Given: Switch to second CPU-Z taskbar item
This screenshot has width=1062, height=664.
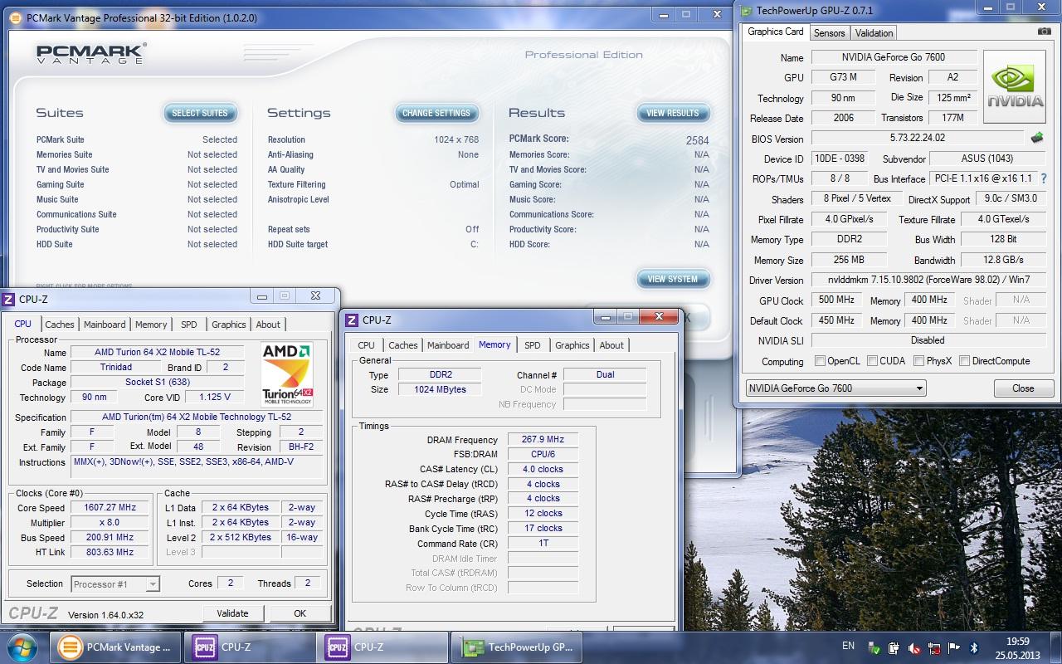Looking at the screenshot, I should (x=382, y=647).
